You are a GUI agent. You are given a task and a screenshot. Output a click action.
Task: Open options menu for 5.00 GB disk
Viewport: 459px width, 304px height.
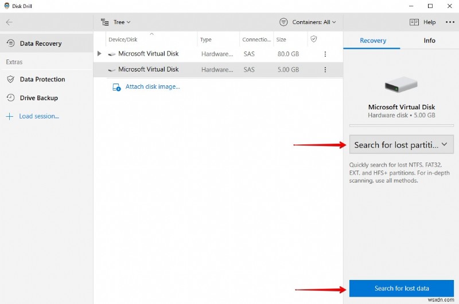point(325,70)
